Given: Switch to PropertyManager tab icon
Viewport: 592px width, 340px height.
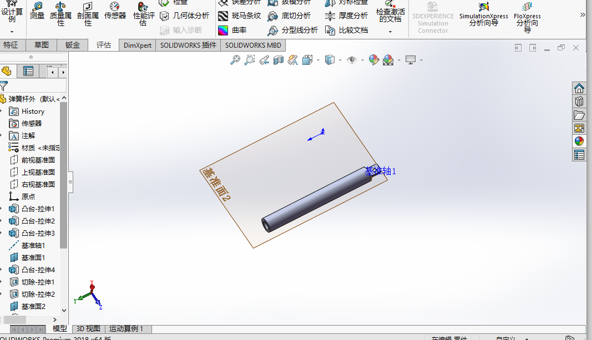Looking at the screenshot, I should 28,72.
